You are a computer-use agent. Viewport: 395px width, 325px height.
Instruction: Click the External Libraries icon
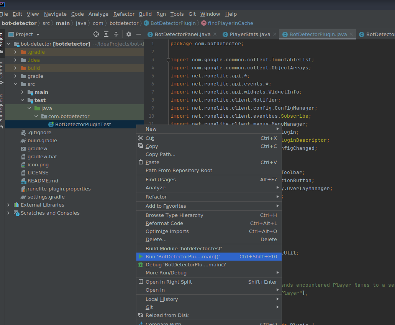(x=16, y=205)
